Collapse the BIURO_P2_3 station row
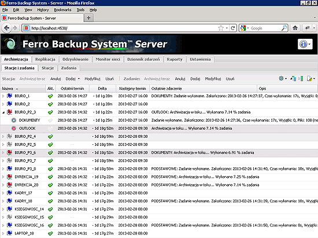 [x=3, y=112]
